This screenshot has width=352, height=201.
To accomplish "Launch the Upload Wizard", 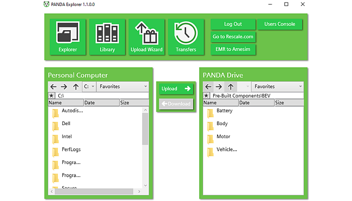I will coord(147,37).
